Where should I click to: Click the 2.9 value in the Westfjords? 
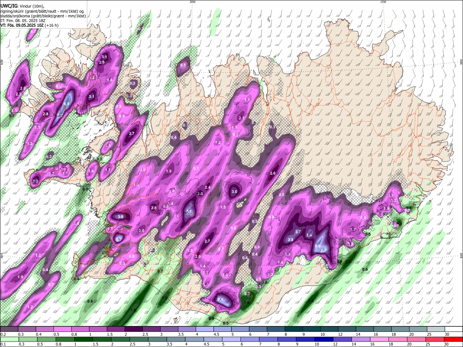tap(102, 62)
